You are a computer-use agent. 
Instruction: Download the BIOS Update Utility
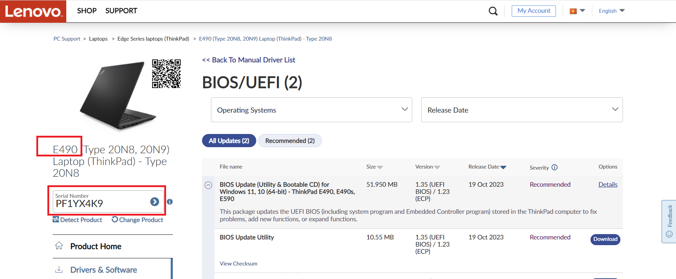click(605, 239)
